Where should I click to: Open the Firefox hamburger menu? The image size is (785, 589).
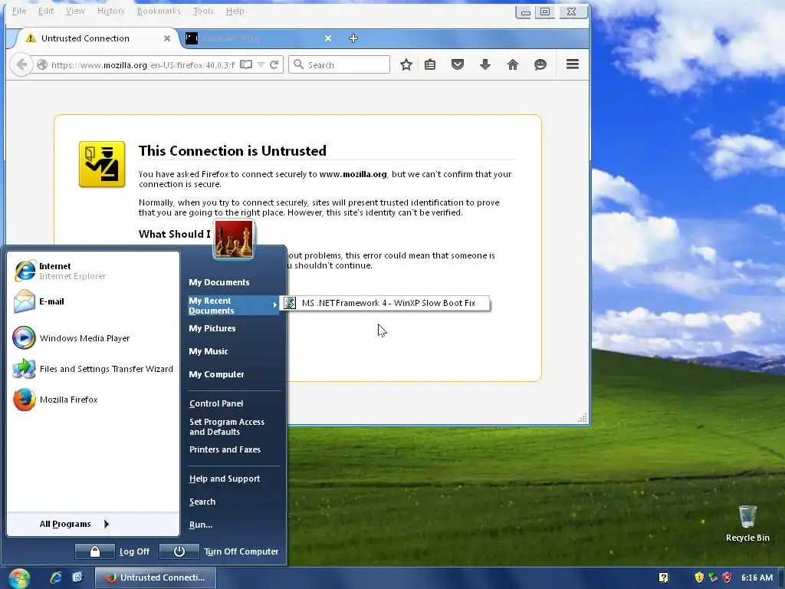point(573,64)
